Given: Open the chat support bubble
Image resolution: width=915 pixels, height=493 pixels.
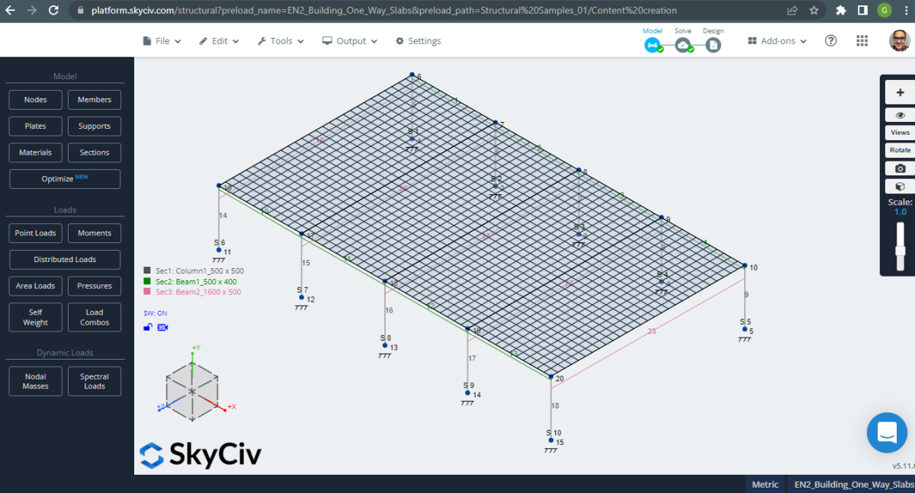Looking at the screenshot, I should tap(887, 433).
